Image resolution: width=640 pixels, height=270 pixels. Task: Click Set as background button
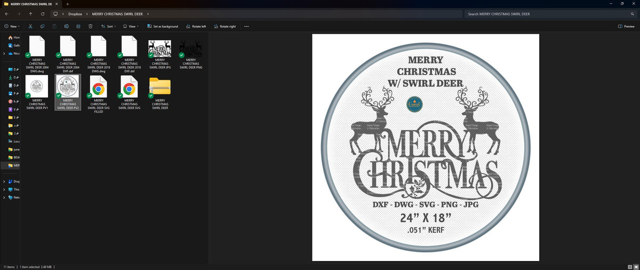(x=163, y=26)
